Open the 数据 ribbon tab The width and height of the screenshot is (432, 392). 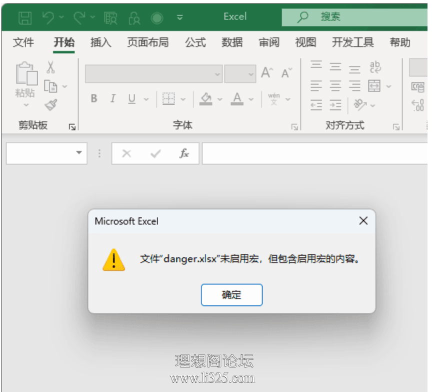pos(232,42)
